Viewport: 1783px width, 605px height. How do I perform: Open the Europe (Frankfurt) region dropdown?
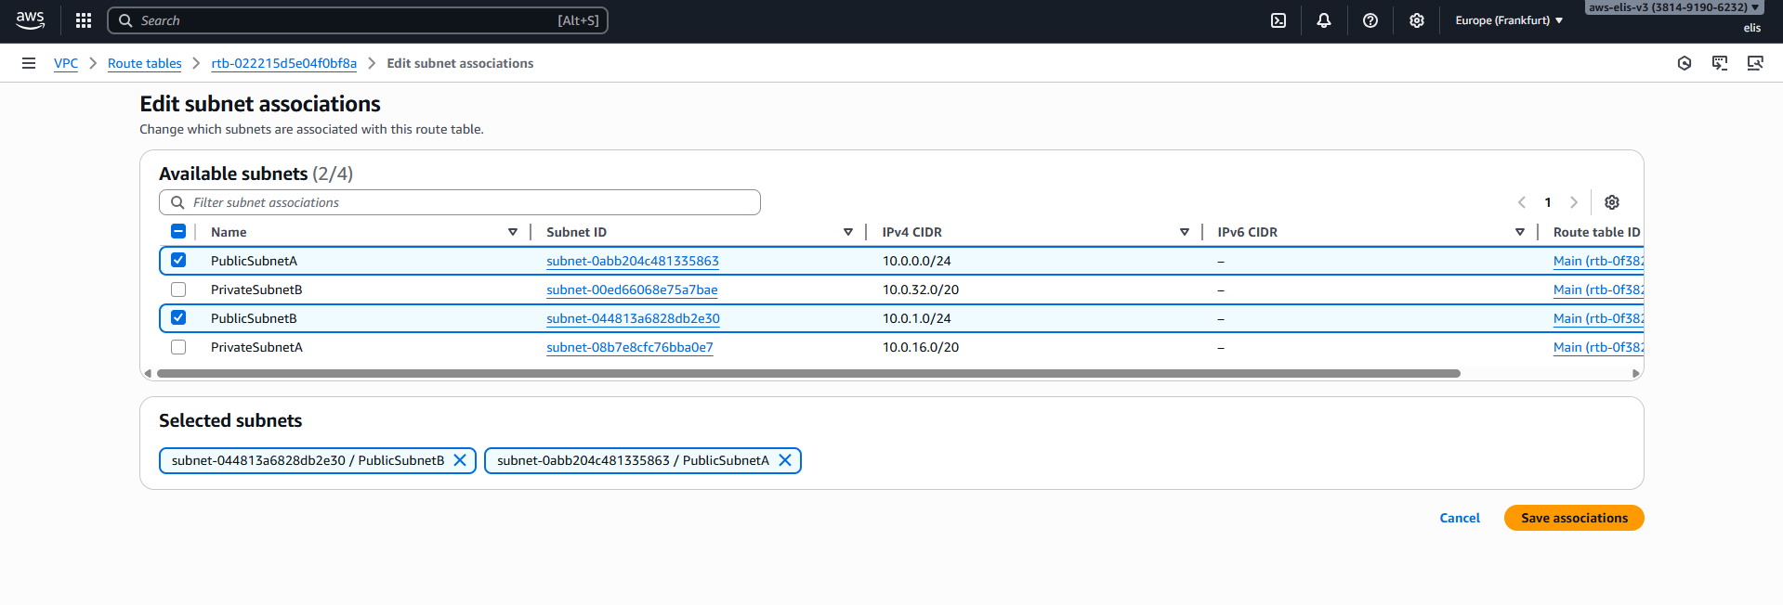[x=1509, y=20]
